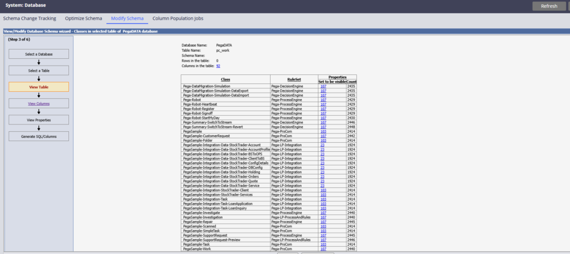The width and height of the screenshot is (570, 254).
Task: Open 107 link for Pega-DataMigration-Simulation-DataExport
Action: pos(323,91)
